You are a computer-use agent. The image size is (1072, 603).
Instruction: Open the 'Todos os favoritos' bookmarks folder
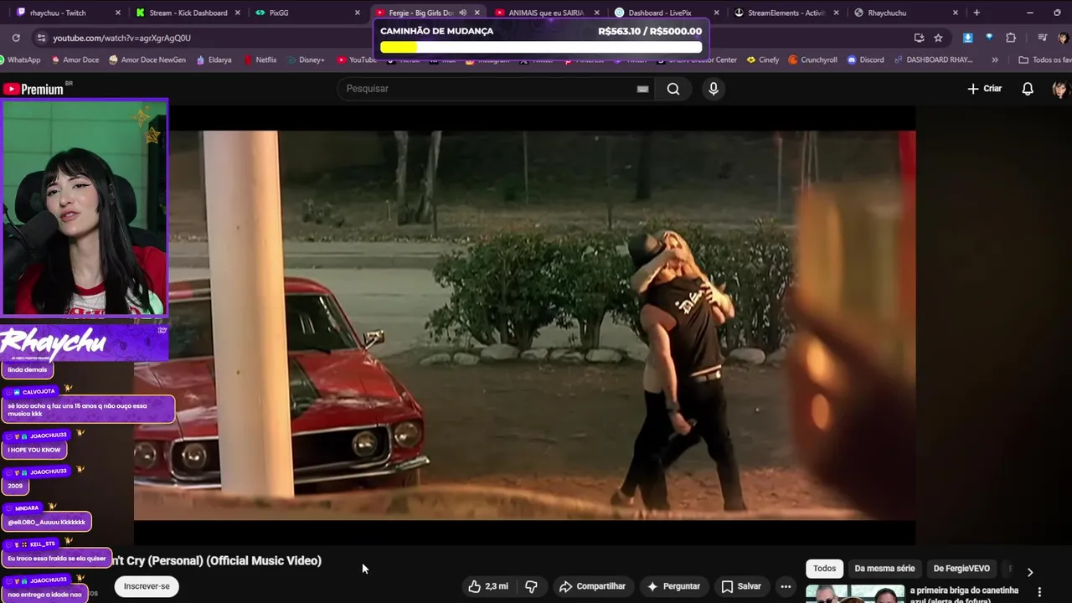1044,59
